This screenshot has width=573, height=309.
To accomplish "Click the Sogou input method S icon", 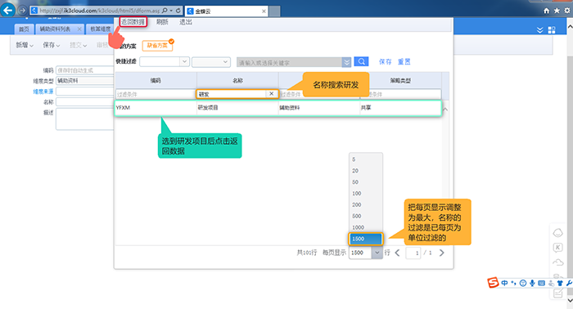I will click(x=493, y=282).
